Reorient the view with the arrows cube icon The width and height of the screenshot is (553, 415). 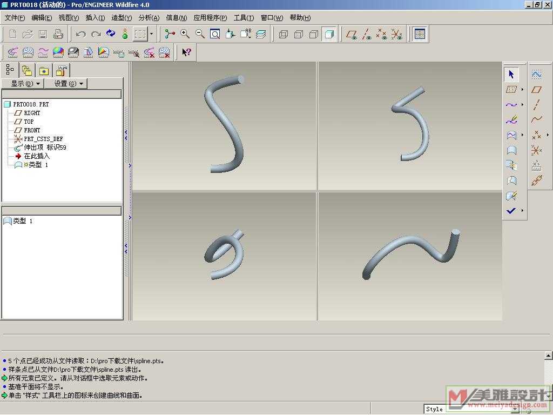230,34
